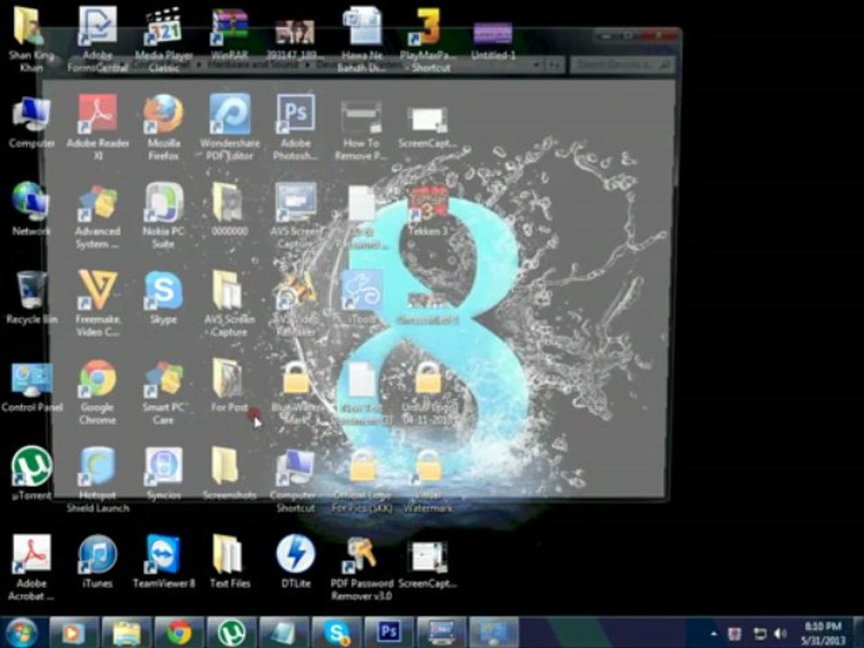Switch to uTorrent on the taskbar
Image resolution: width=864 pixels, height=648 pixels.
231,633
